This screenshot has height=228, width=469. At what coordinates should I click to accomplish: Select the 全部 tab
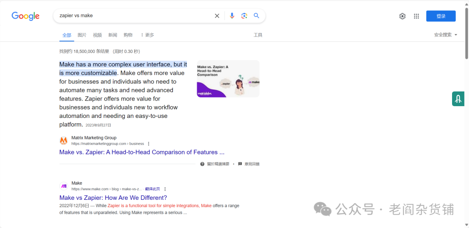tap(67, 35)
